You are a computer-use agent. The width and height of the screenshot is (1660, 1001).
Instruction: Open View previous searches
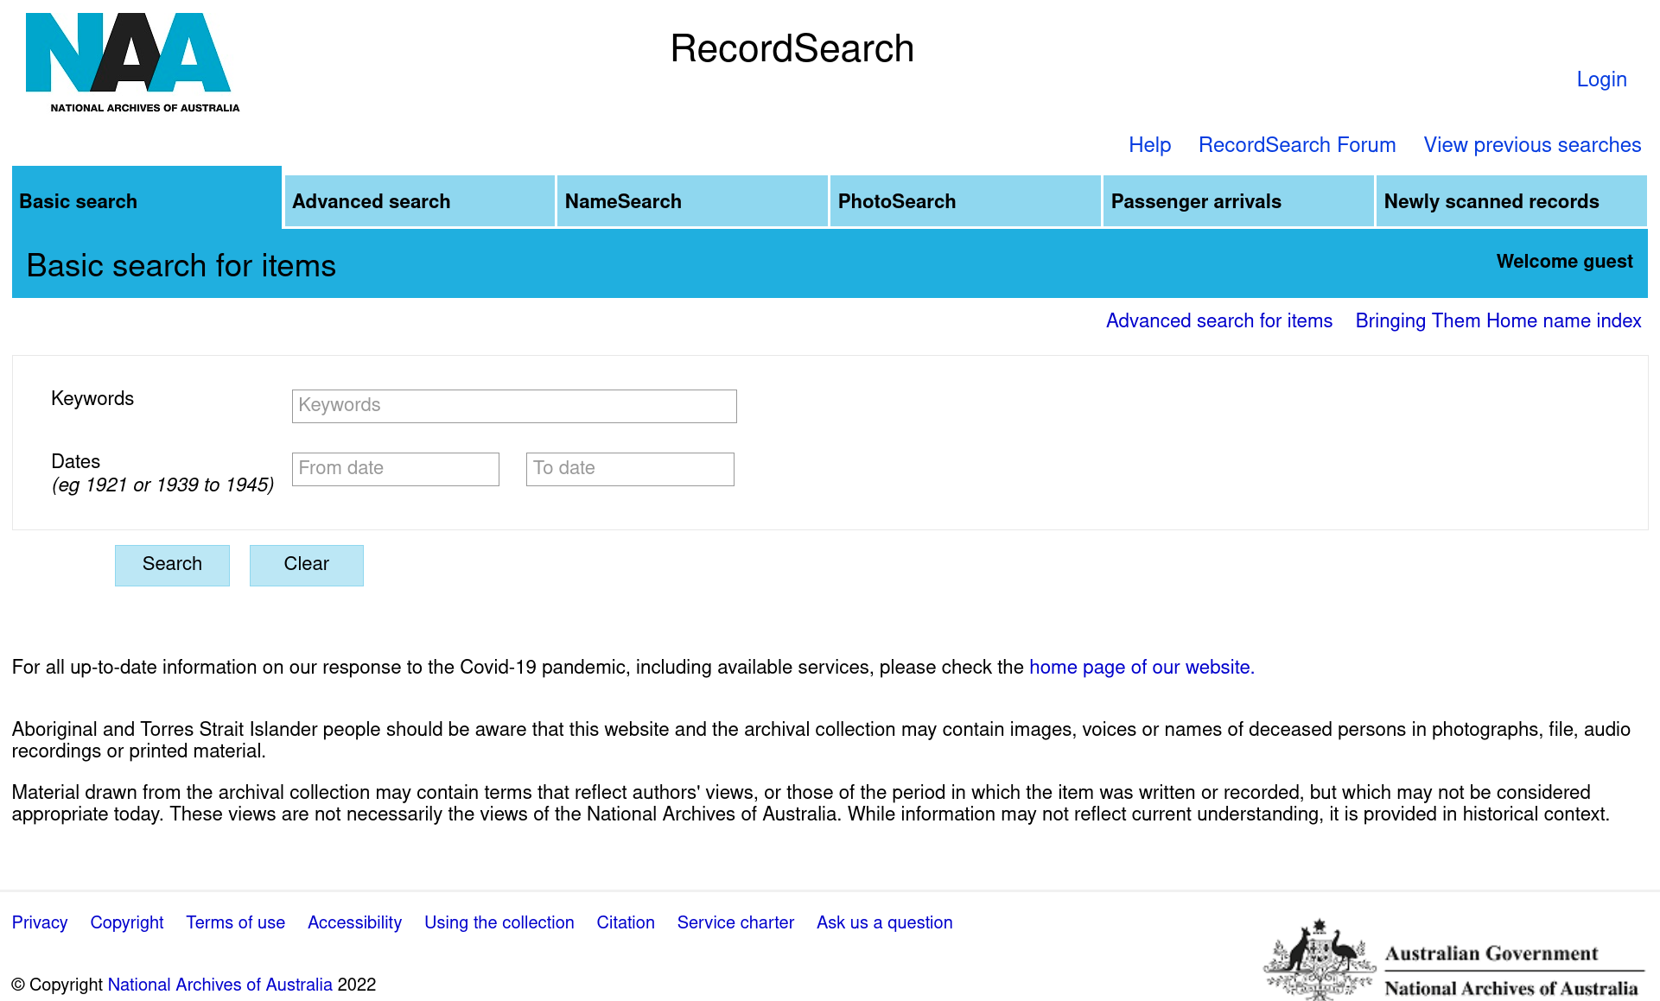[1532, 145]
